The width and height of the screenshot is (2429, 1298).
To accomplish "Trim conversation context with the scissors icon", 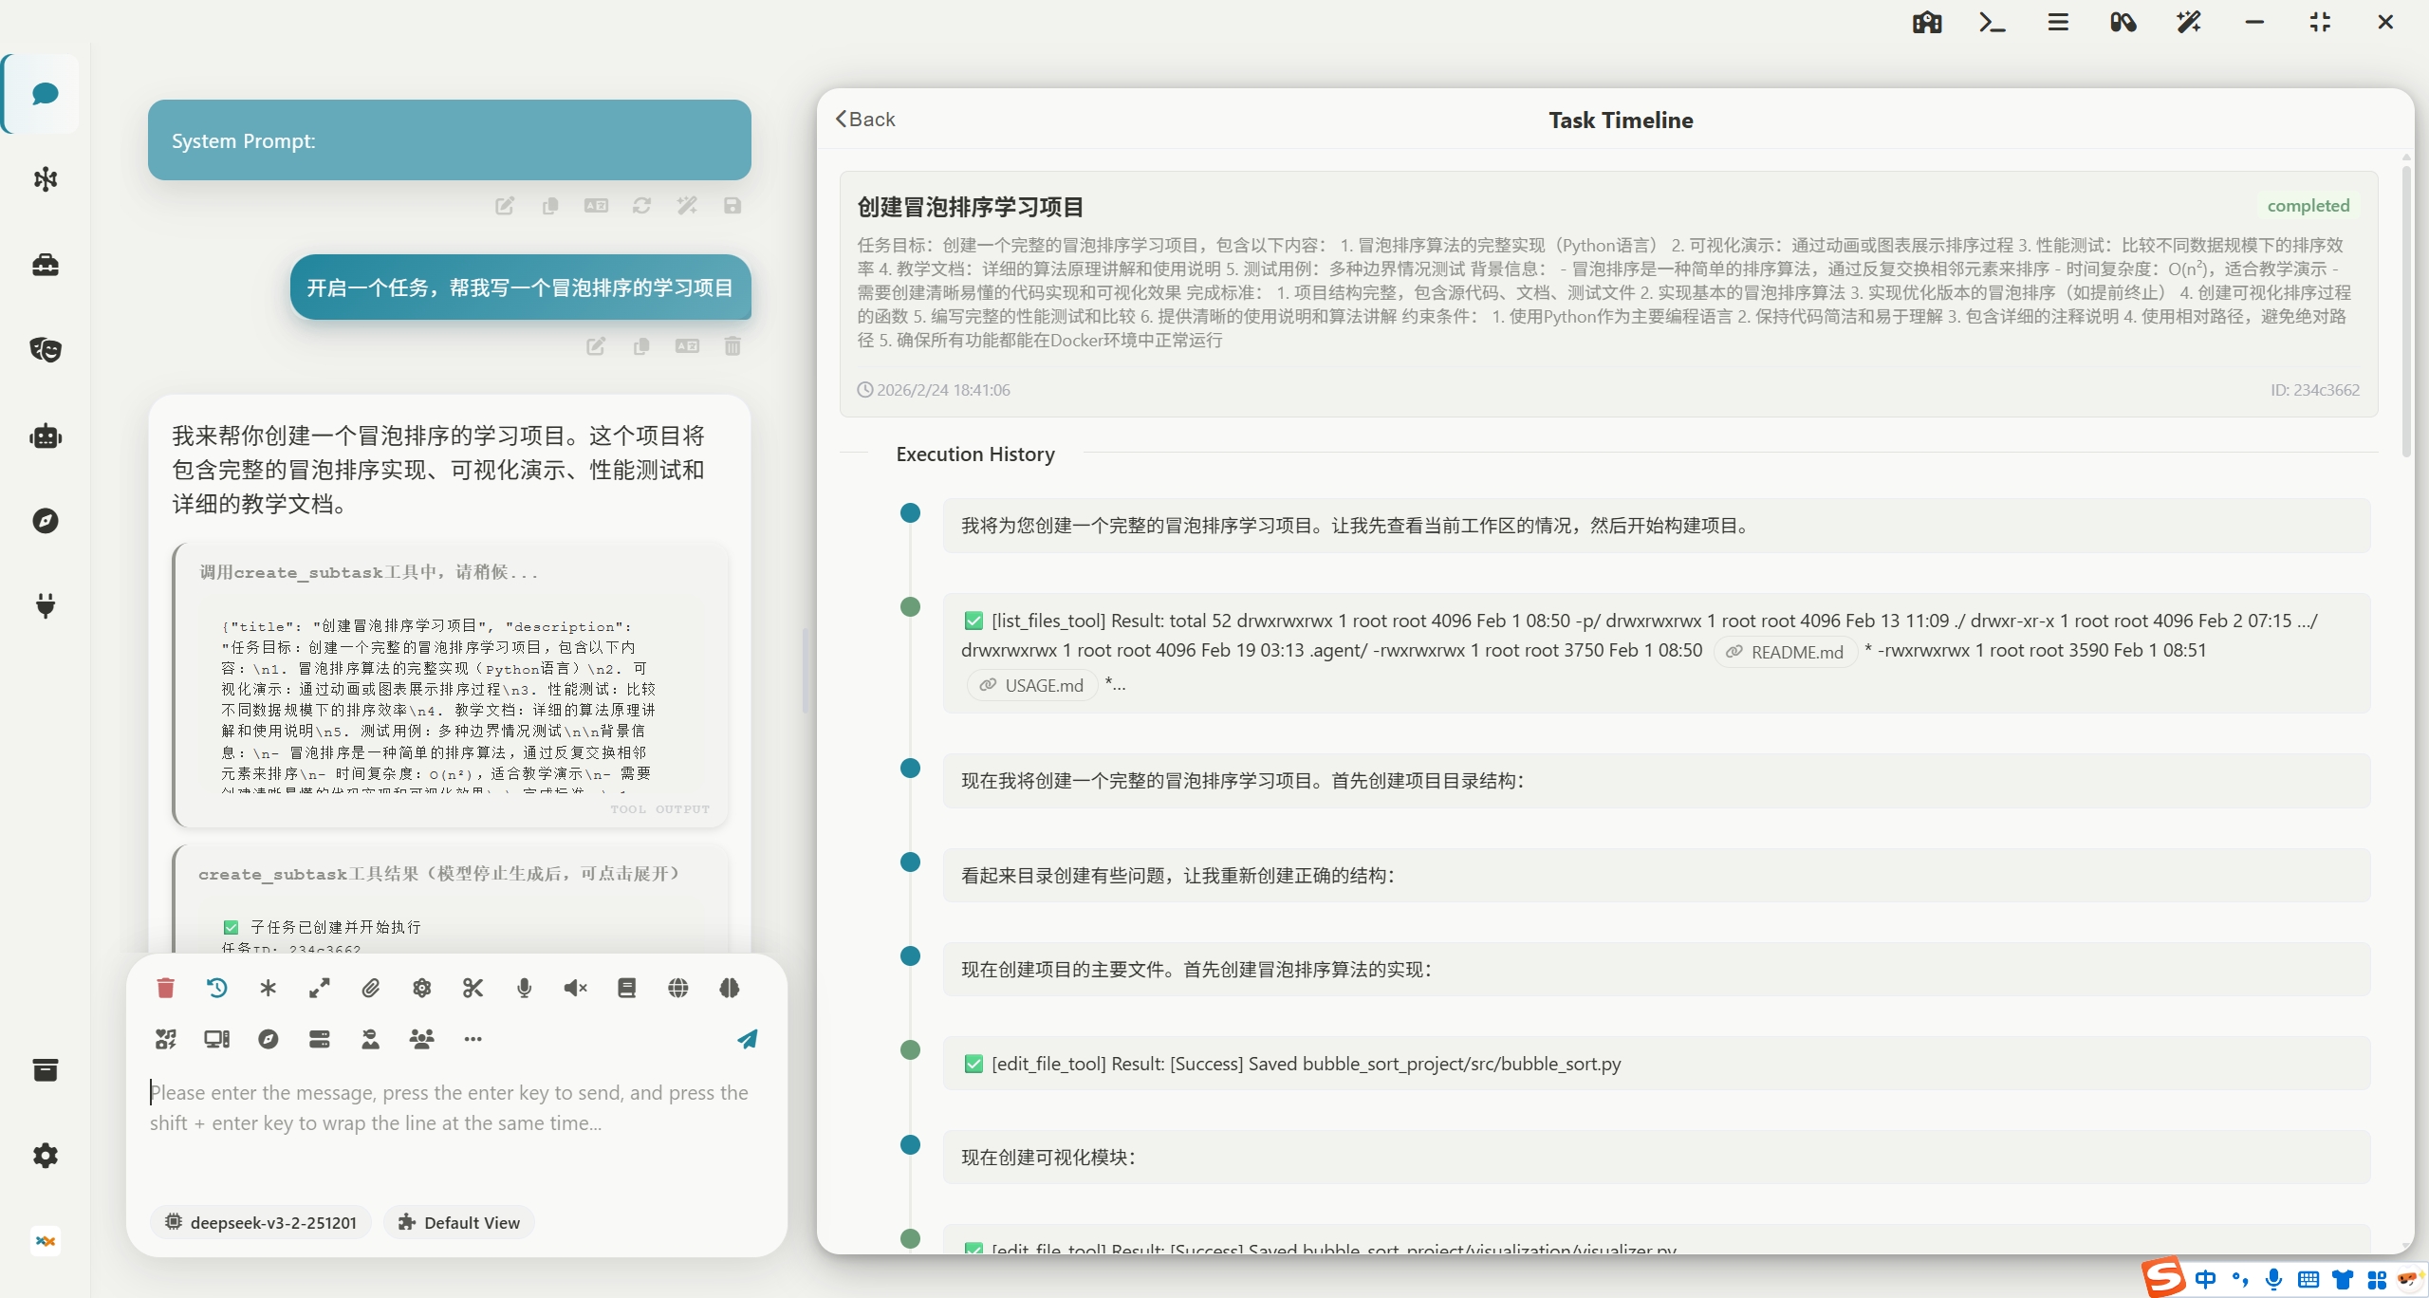I will tap(473, 989).
